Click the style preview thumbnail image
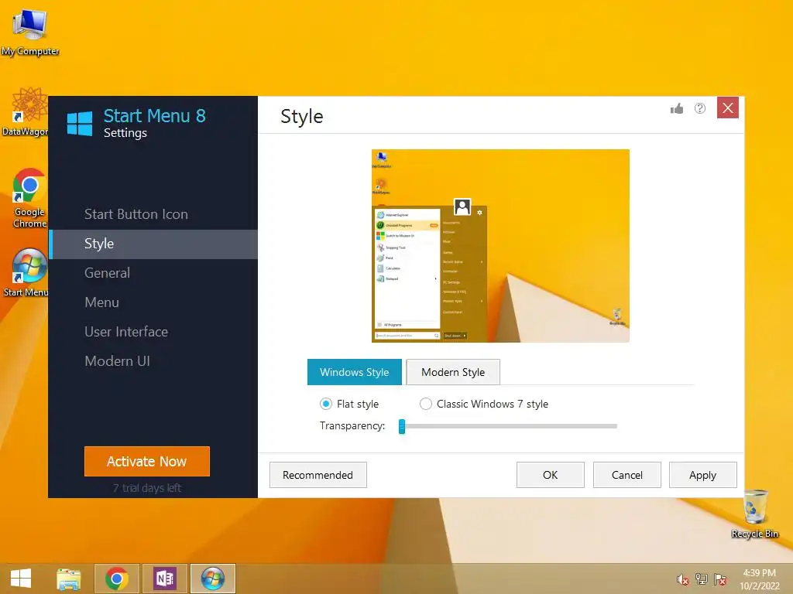793x594 pixels. click(x=501, y=246)
